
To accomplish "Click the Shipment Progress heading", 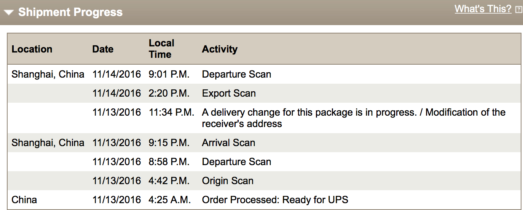I will (x=70, y=12).
